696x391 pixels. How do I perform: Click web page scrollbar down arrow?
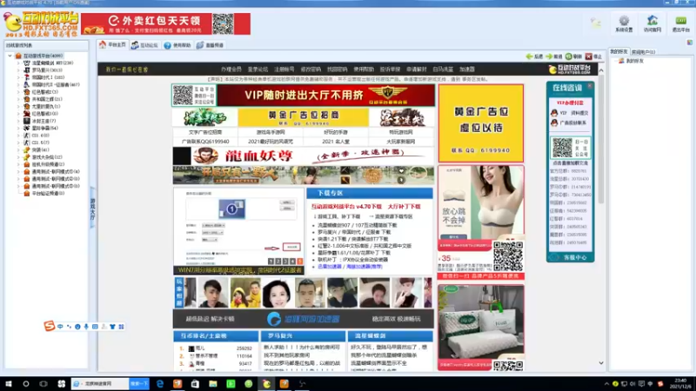point(601,363)
